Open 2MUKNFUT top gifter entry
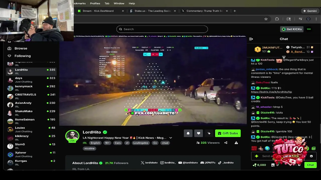 coord(268,49)
